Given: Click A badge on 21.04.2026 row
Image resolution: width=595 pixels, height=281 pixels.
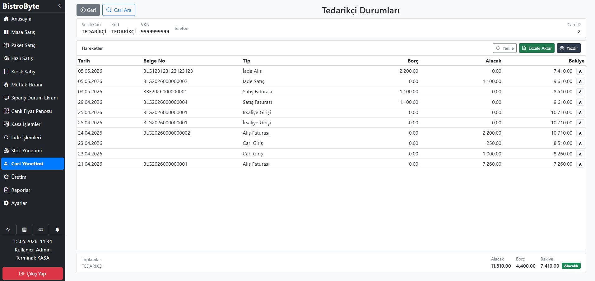Looking at the screenshot, I should [x=580, y=164].
